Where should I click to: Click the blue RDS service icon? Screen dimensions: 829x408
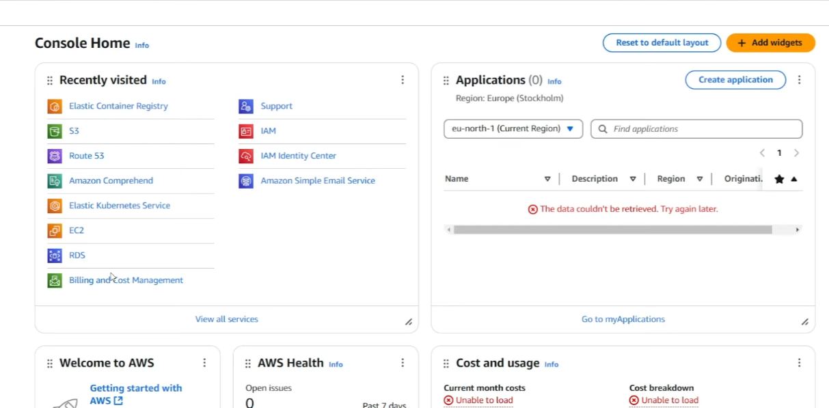click(55, 256)
